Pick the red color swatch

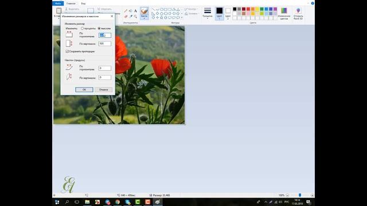tap(248, 9)
